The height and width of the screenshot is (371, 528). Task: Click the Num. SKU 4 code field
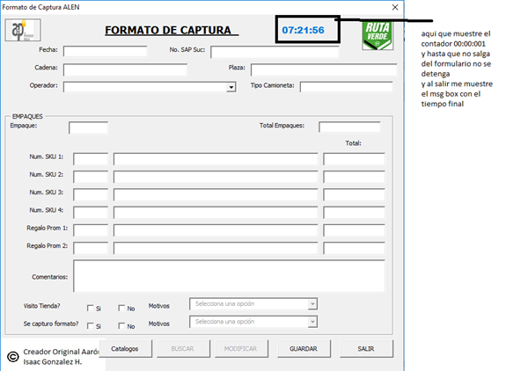91,212
